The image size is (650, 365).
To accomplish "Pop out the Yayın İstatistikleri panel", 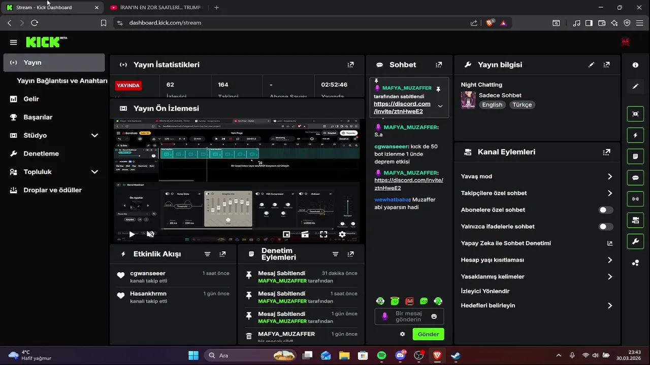I will [350, 65].
